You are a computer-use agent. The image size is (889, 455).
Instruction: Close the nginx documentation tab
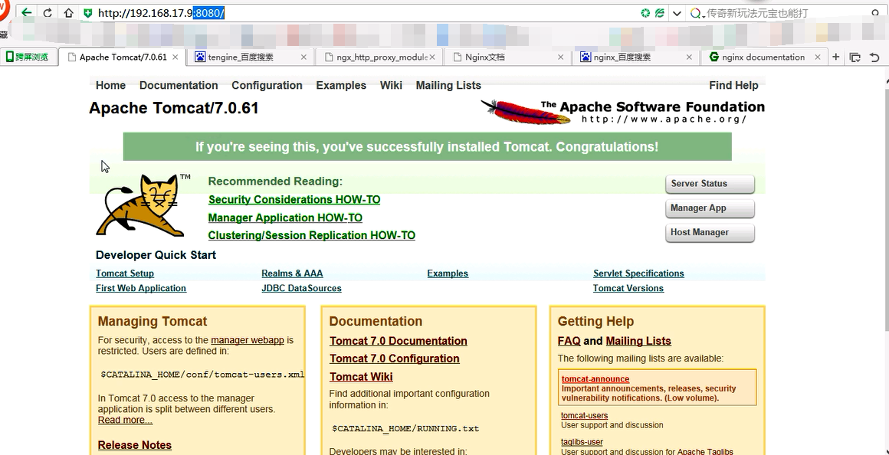[x=817, y=57]
